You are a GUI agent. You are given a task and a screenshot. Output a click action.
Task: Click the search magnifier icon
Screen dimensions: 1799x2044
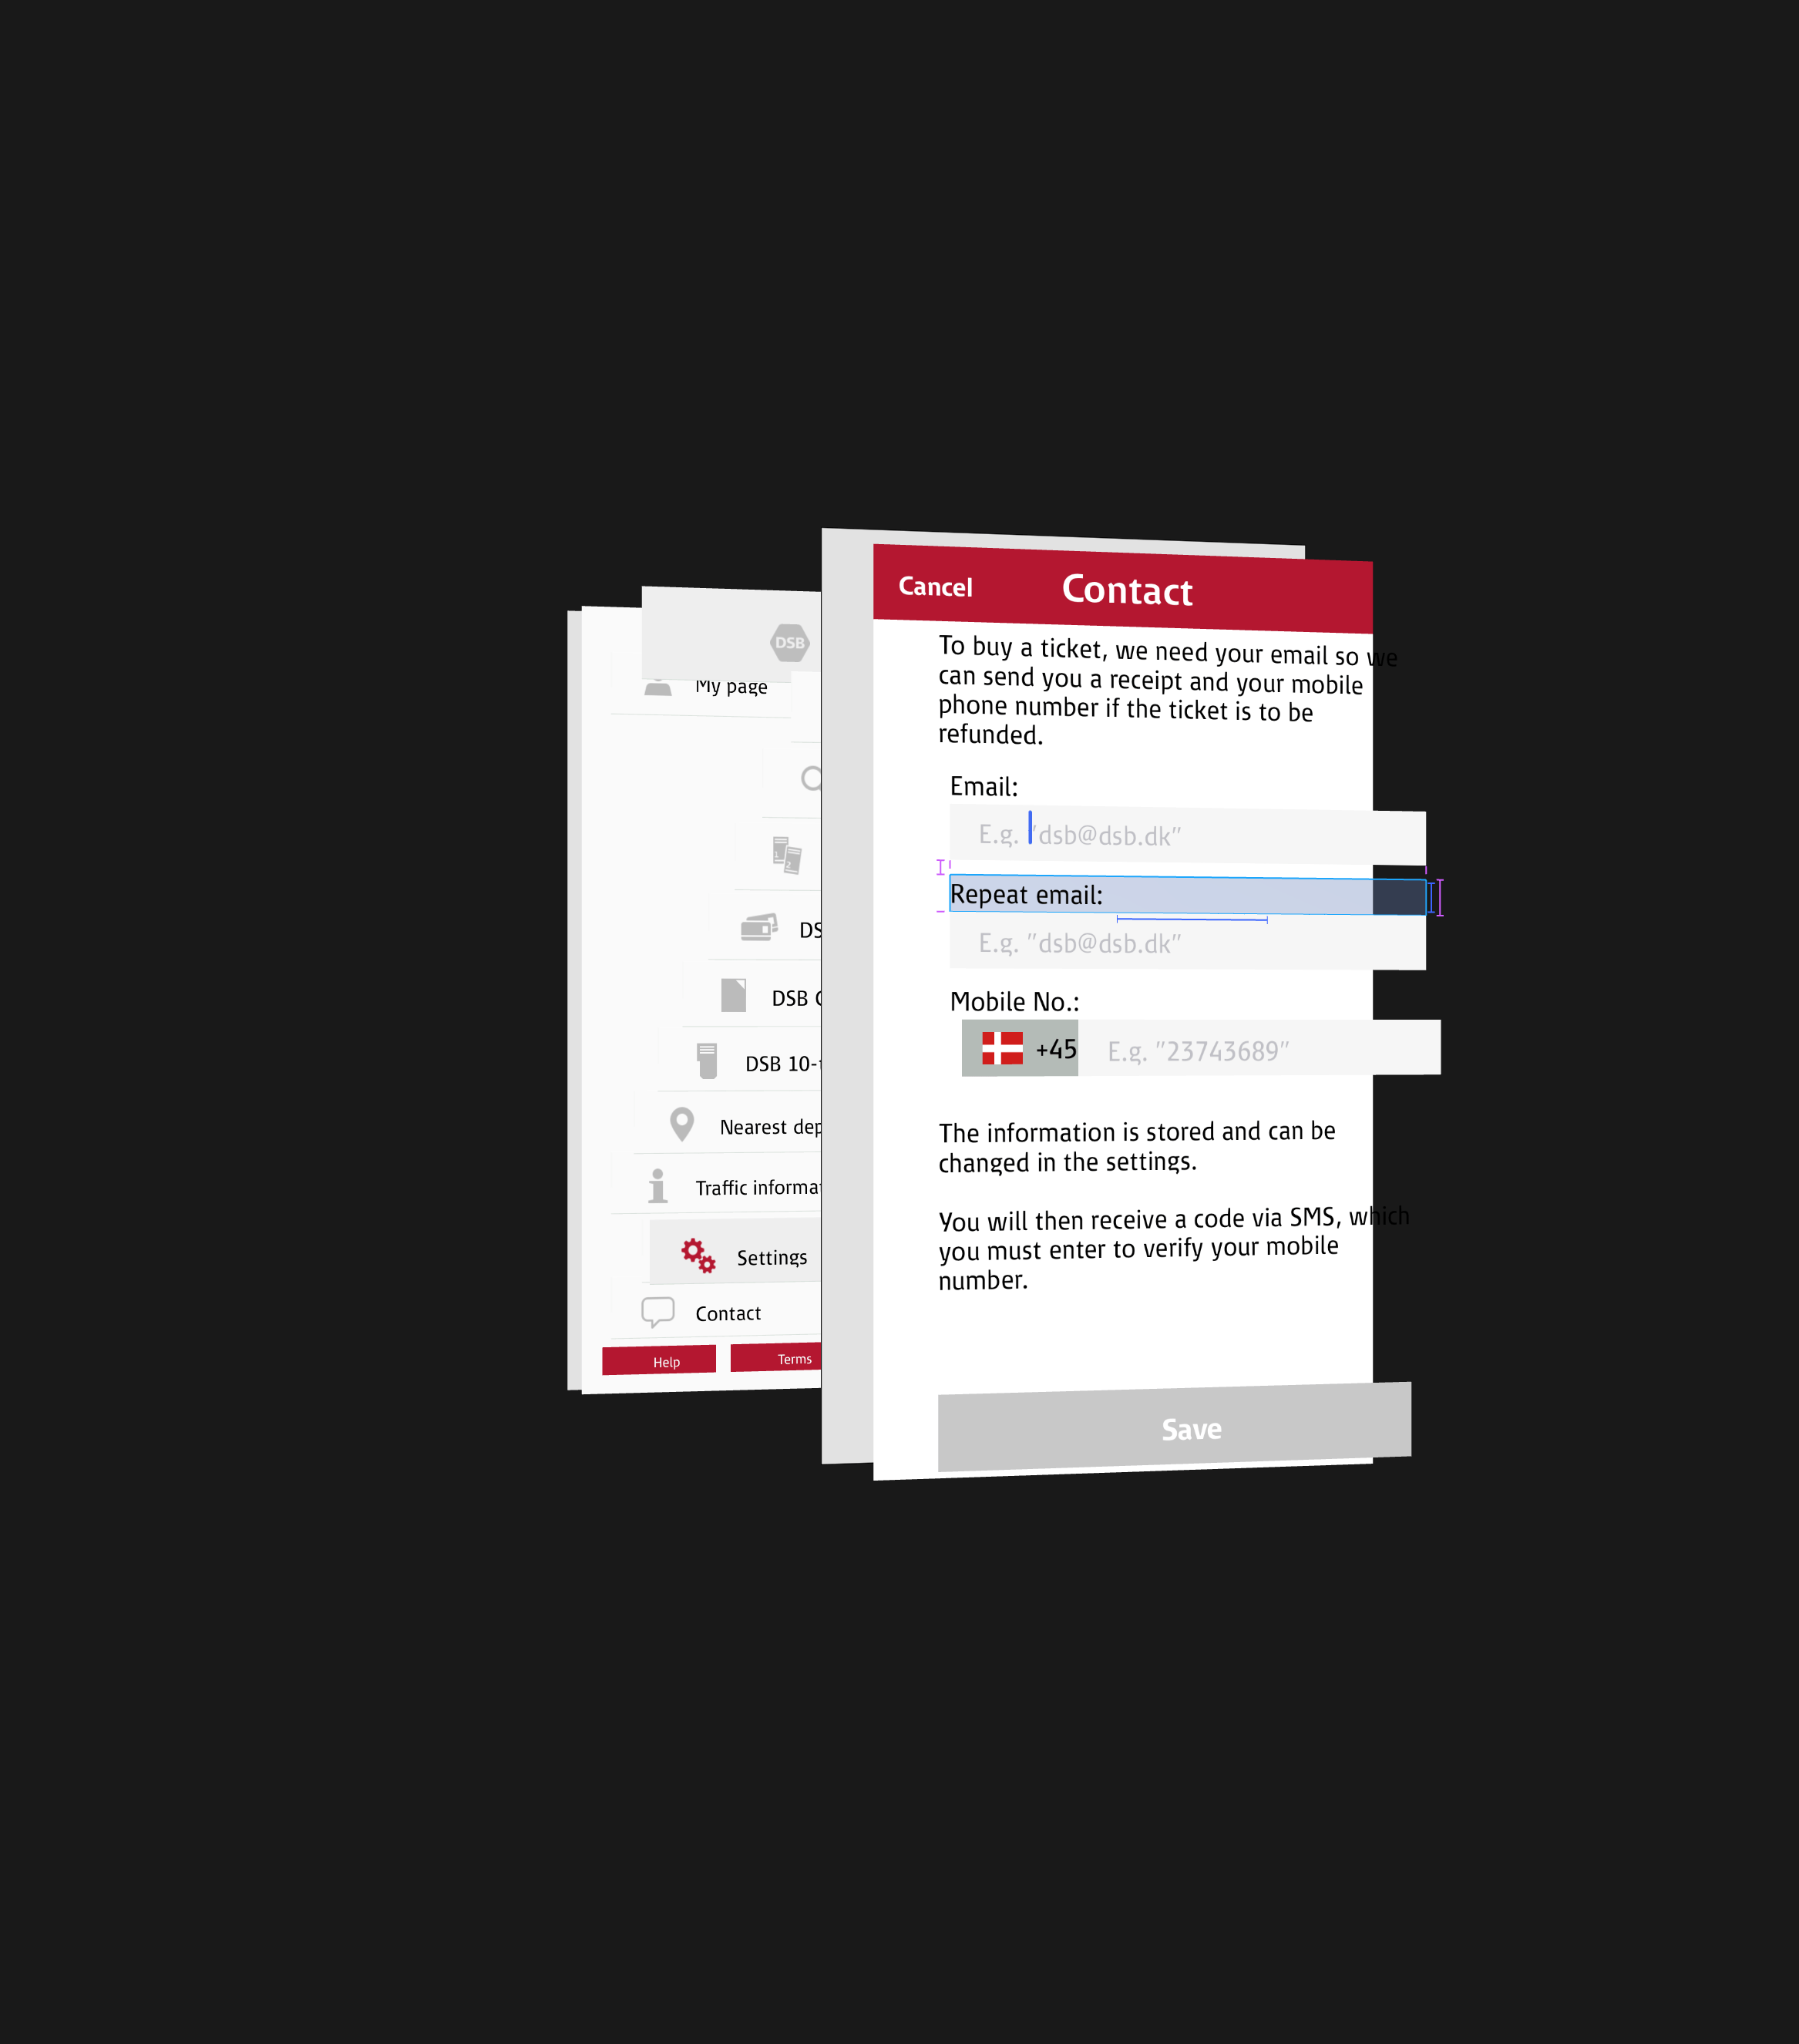click(810, 775)
